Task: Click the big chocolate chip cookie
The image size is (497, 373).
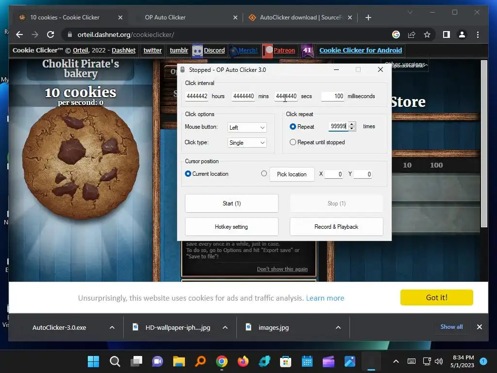Action: tap(81, 162)
